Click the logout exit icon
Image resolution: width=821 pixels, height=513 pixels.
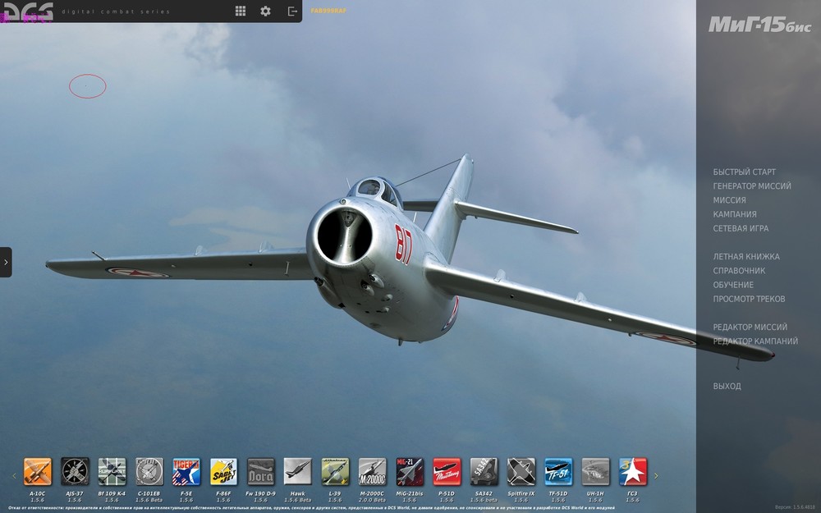pos(293,11)
